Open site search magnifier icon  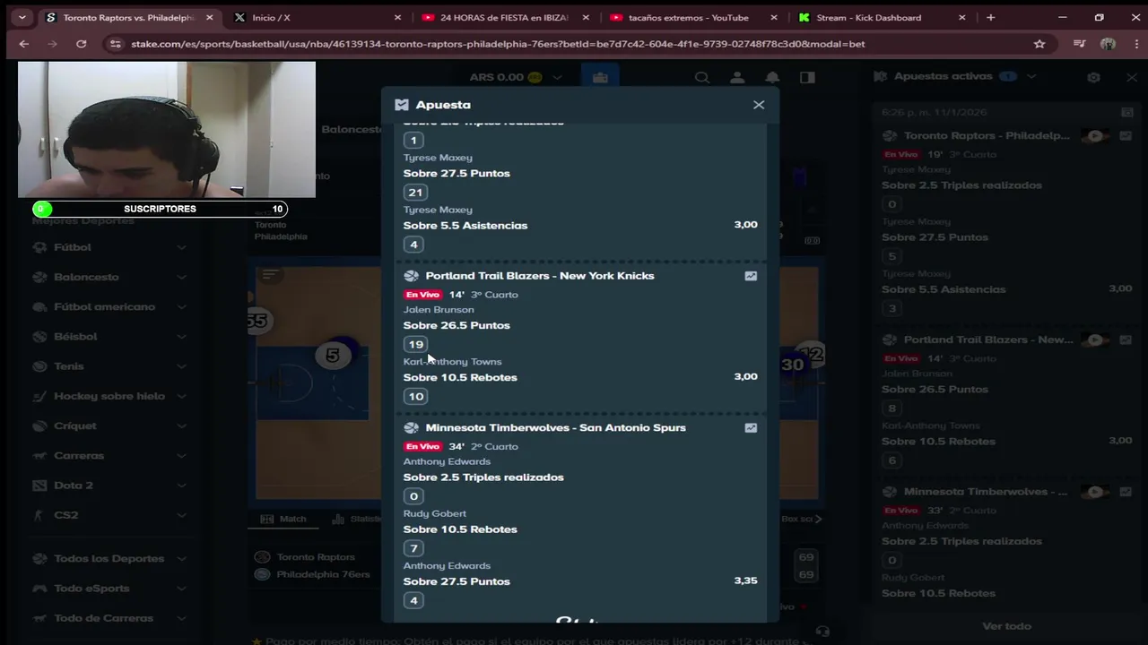702,78
